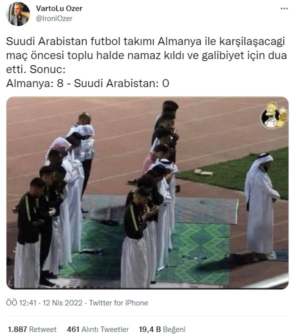This screenshot has height=335, width=295.
Task: Click the ÖÖ 12:41 timestamp
Action: pos(21,303)
